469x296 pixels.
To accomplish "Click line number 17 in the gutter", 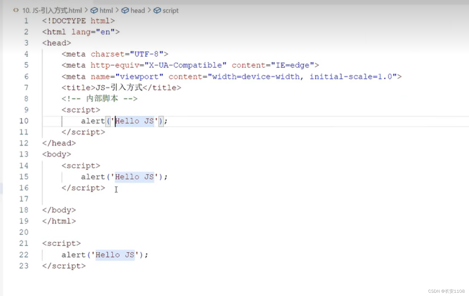I will (24, 199).
